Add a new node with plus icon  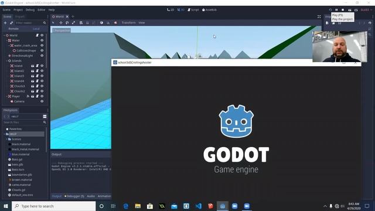[5, 23]
